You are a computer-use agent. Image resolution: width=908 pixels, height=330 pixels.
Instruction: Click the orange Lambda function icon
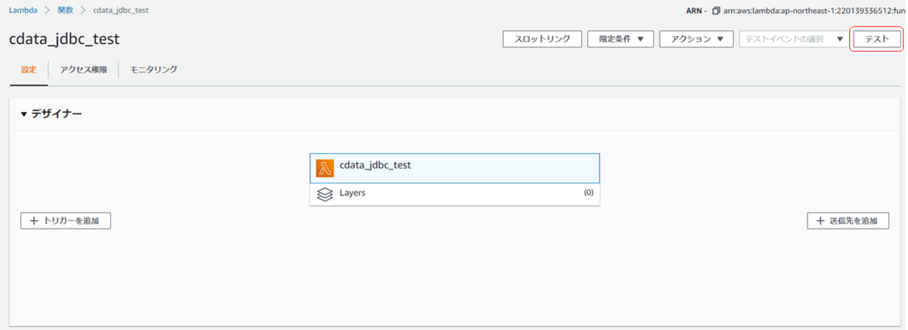pos(325,168)
